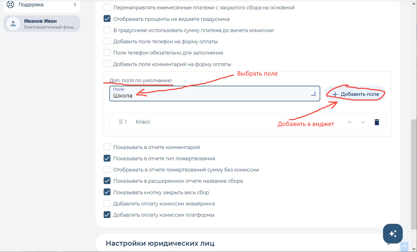Expand the Поддержка menu chevron
Image resolution: width=417 pixels, height=252 pixels.
(75, 4)
